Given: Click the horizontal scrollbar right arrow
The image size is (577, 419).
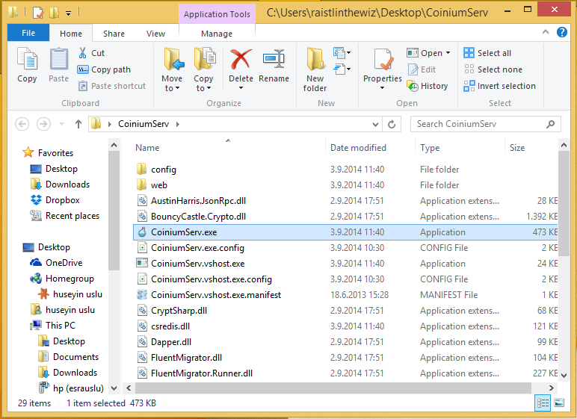Looking at the screenshot, I should tap(552, 388).
